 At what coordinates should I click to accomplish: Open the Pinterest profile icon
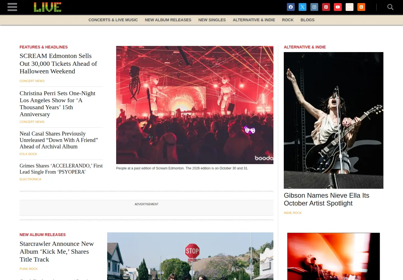[326, 7]
